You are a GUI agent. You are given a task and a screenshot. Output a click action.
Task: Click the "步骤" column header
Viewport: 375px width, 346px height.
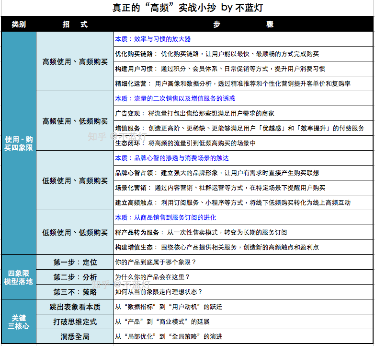[243, 24]
